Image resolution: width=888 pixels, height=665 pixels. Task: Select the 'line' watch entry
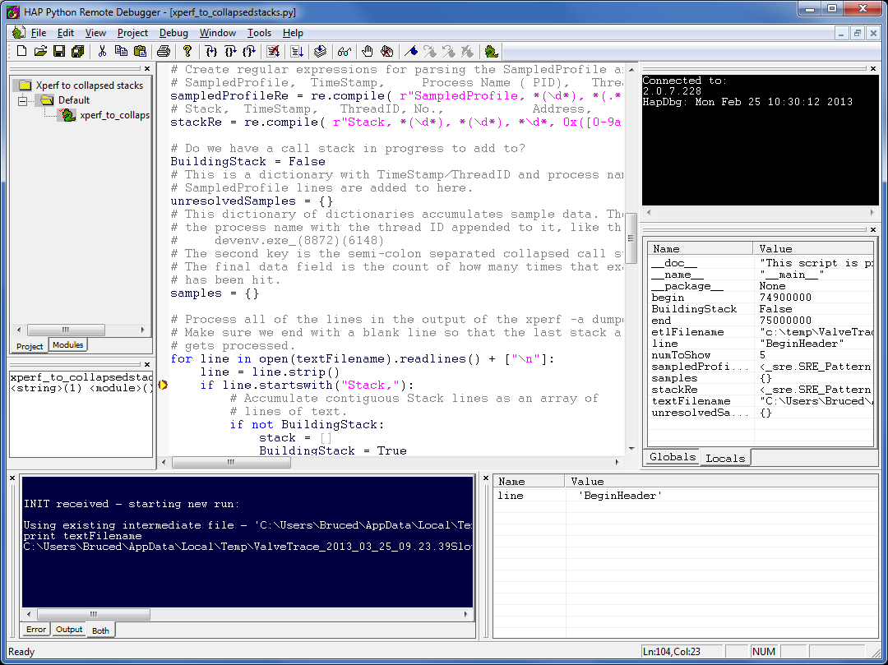tap(685, 496)
